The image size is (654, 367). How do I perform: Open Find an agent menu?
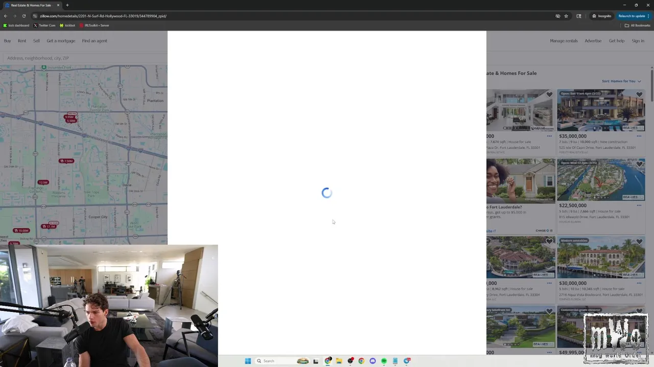point(95,41)
